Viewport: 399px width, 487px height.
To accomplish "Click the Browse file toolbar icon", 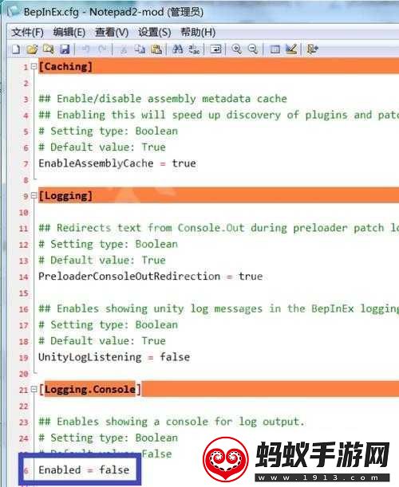I will tap(48, 49).
